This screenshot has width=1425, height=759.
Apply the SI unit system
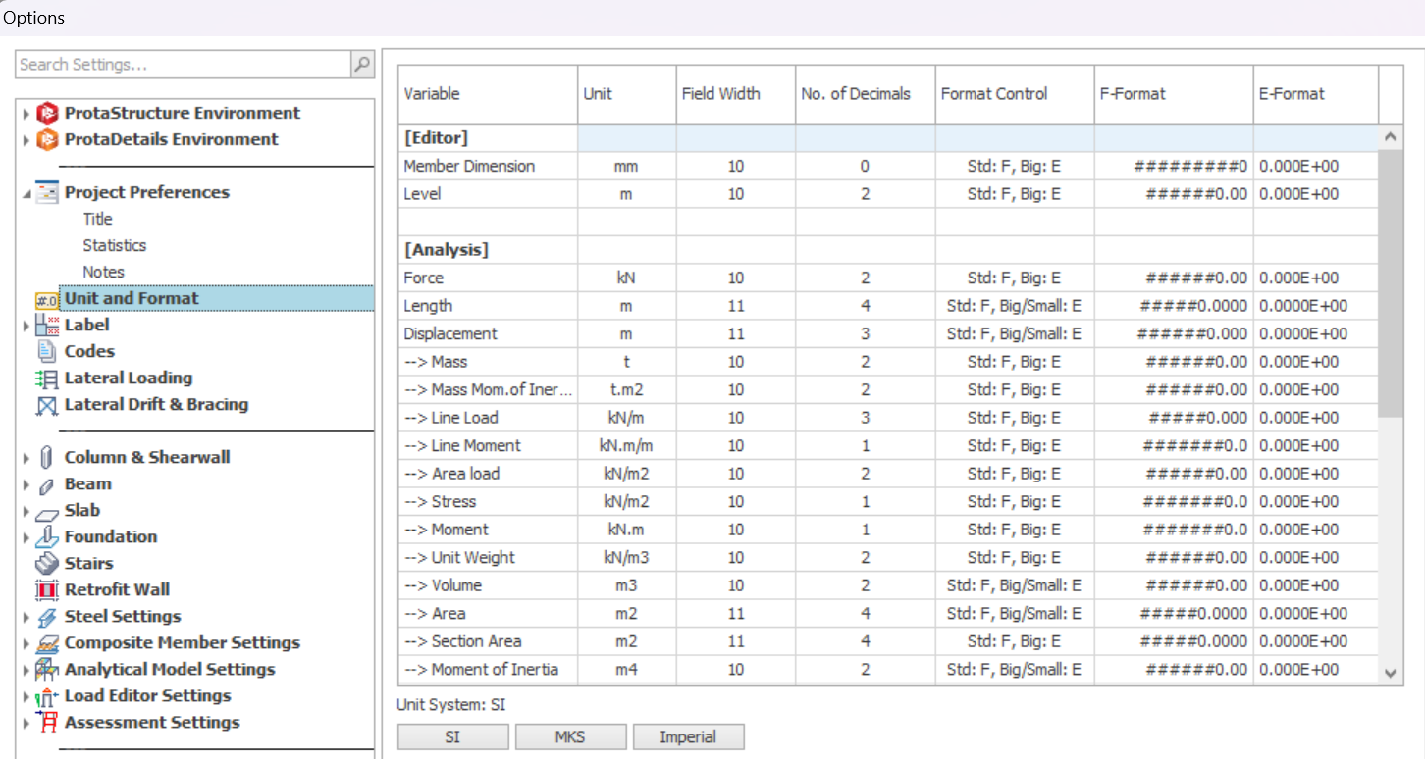(x=452, y=736)
